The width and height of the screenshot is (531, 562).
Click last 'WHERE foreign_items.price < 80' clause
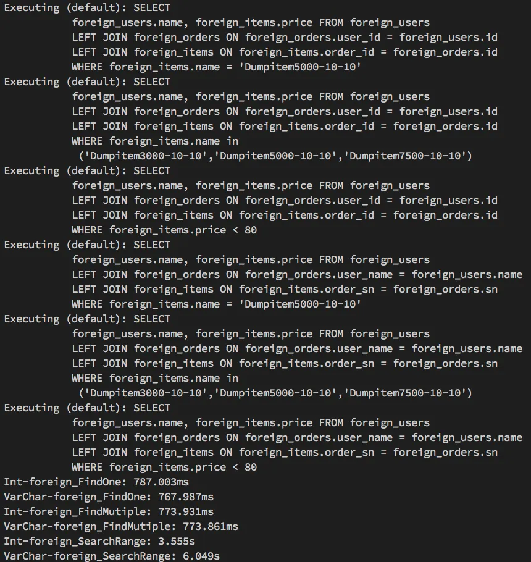point(164,468)
